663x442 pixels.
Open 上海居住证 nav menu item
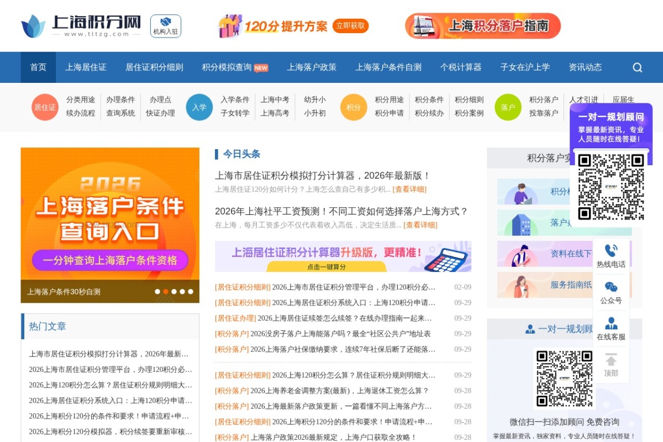point(86,67)
